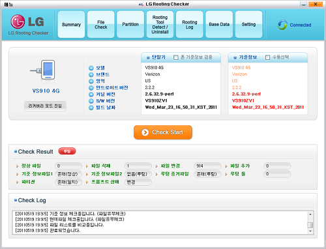Open the Setting tab
Viewport: 326px width, 249px height.
click(x=248, y=25)
